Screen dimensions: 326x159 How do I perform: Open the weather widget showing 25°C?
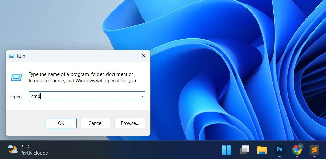pos(28,150)
